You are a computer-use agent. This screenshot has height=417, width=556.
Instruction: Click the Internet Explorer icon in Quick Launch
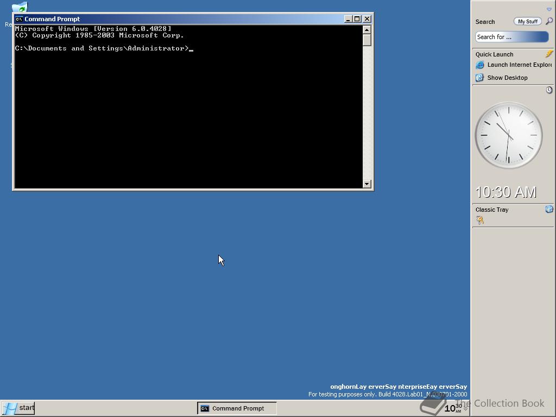point(480,65)
